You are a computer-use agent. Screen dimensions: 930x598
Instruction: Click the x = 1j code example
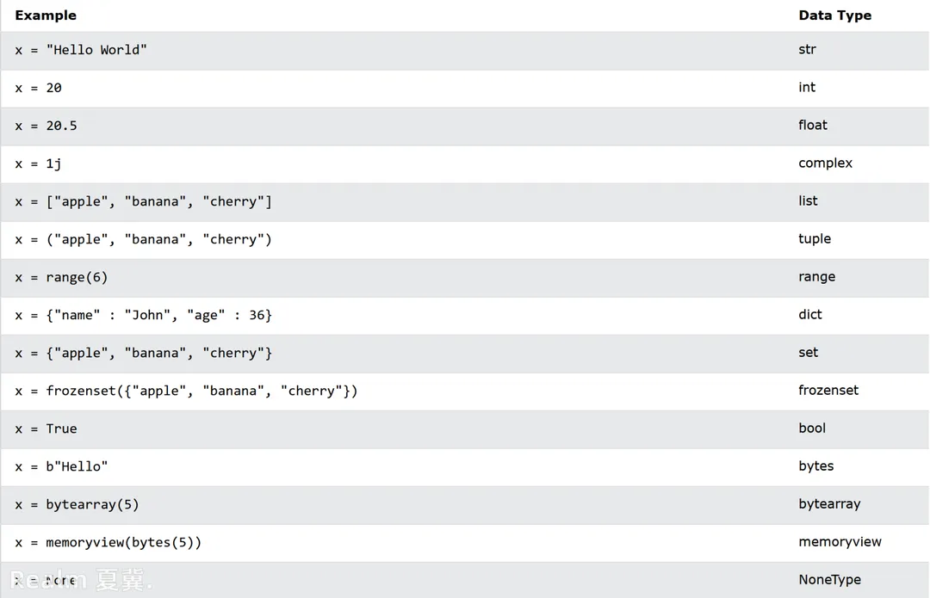38,163
